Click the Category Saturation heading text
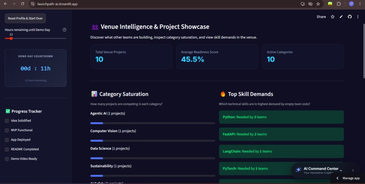The image size is (365, 184). point(124,94)
